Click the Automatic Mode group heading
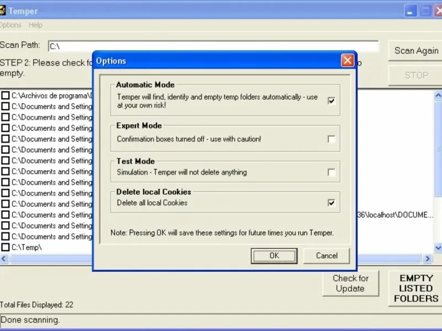 [x=145, y=85]
